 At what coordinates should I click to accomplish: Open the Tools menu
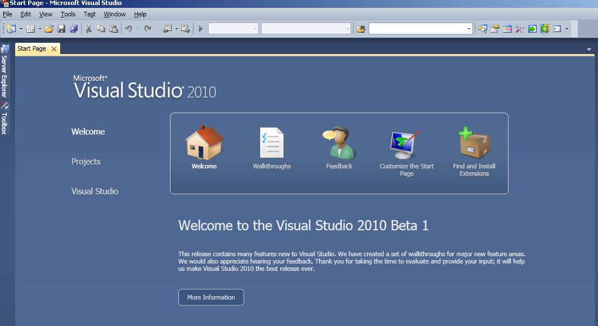click(x=68, y=14)
